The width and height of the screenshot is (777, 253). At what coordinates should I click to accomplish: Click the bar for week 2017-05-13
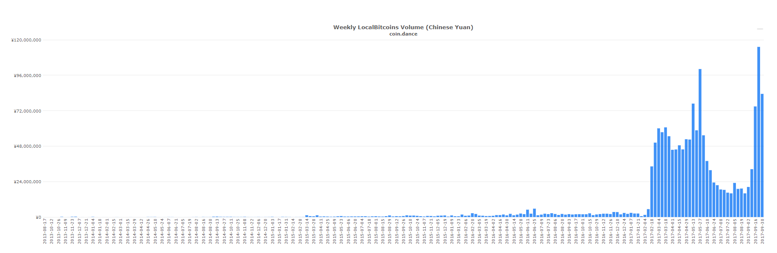click(693, 160)
